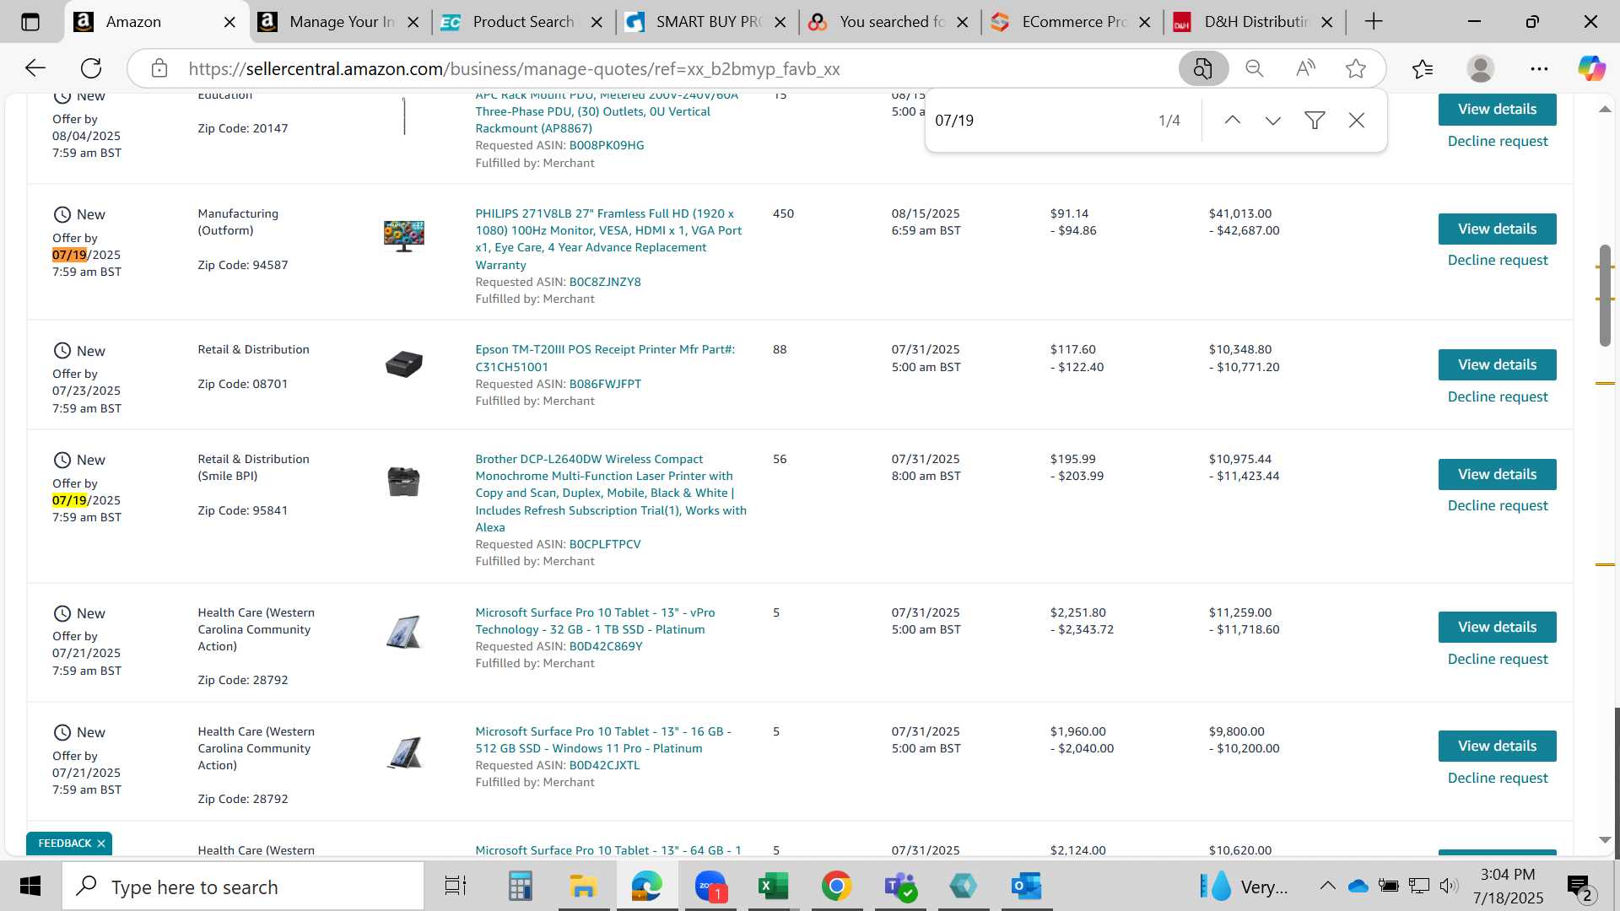Close the FEEDBACK widget

[x=101, y=844]
